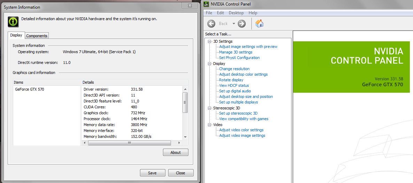Click the Forward arrow navigation icon
The image size is (413, 183).
[242, 24]
